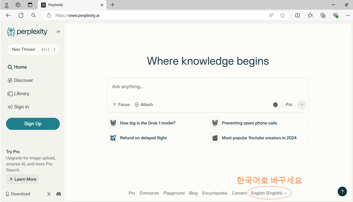Screen dimensions: 353x202
Task: Go back with browser back arrow
Action: pos(8,15)
